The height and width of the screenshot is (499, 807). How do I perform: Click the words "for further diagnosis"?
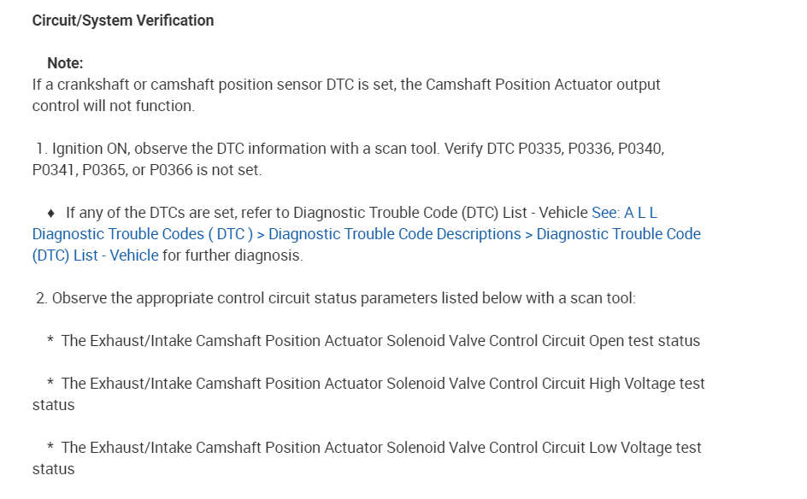coord(233,255)
